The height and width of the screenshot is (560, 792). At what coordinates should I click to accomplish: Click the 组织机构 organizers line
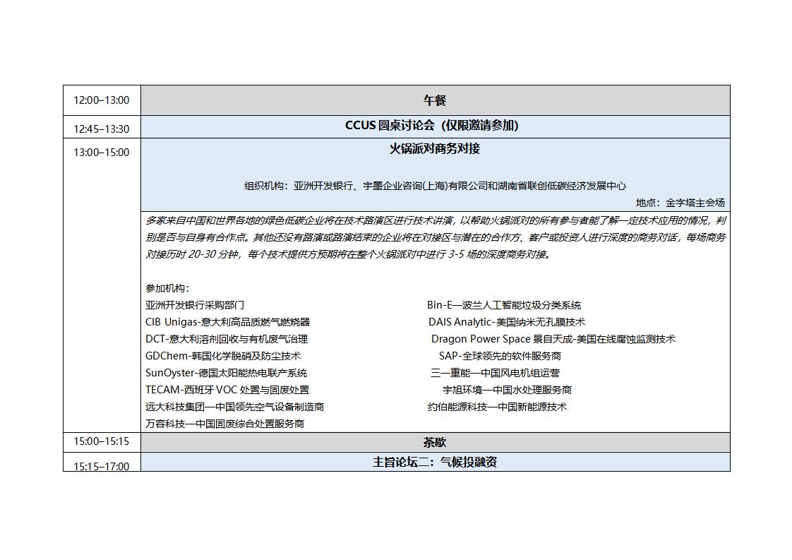[436, 186]
